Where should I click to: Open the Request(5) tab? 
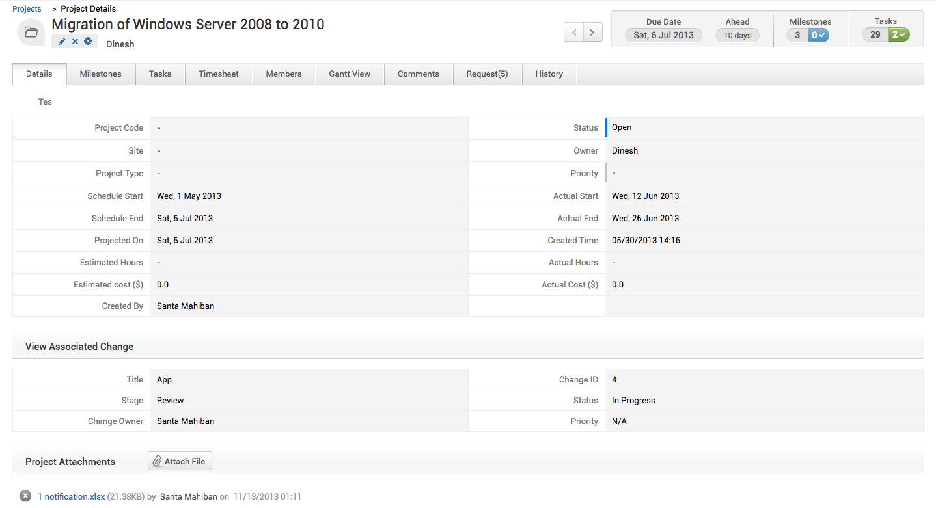pyautogui.click(x=488, y=74)
